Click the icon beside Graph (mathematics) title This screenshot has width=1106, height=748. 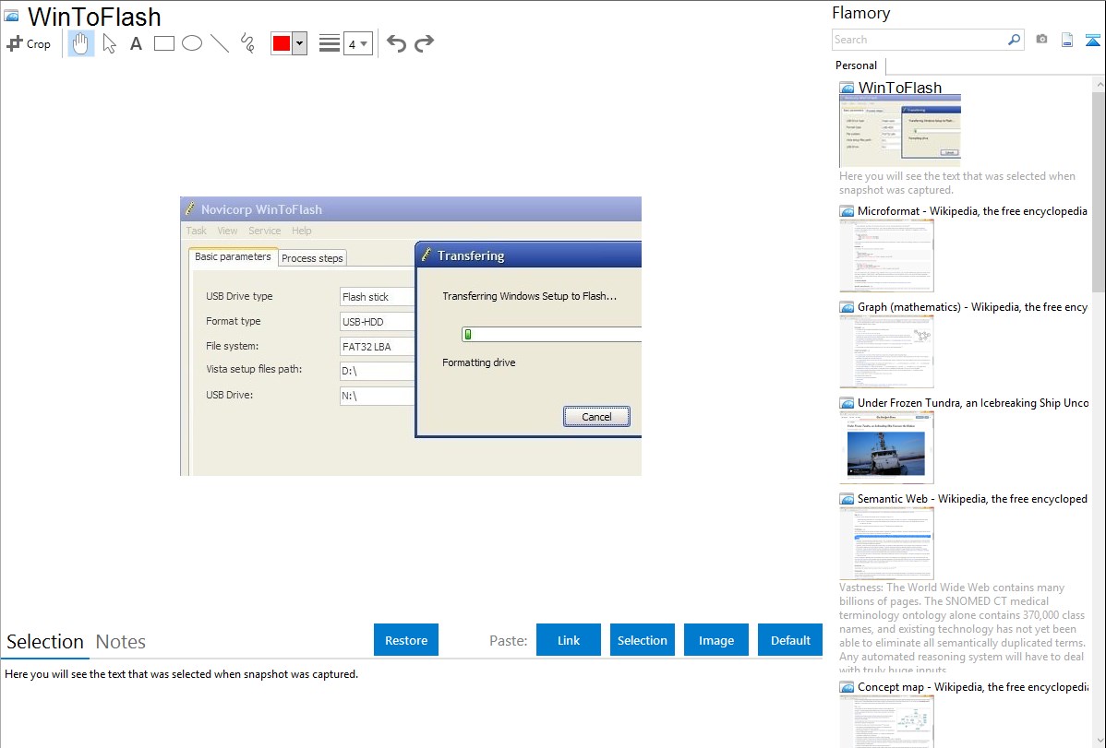point(848,307)
